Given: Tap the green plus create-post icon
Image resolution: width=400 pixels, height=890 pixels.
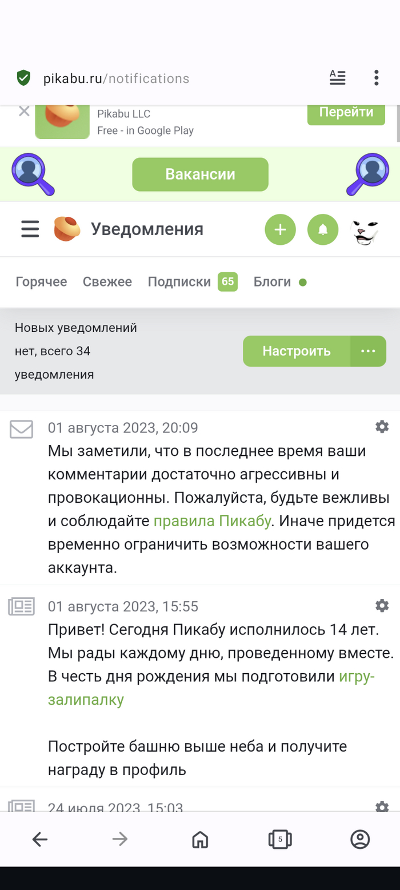Looking at the screenshot, I should (x=280, y=230).
